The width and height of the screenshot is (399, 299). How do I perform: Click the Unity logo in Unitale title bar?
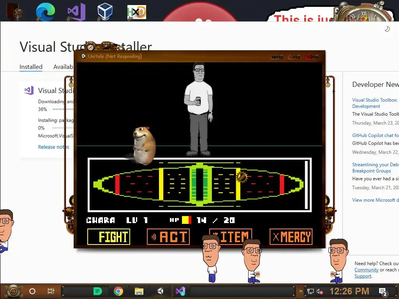click(83, 56)
